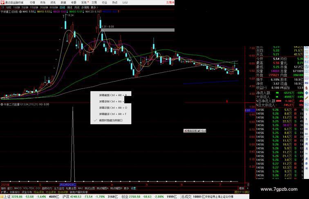
Task: Click the 指标 button in indicator bar
Action: (4, 188)
